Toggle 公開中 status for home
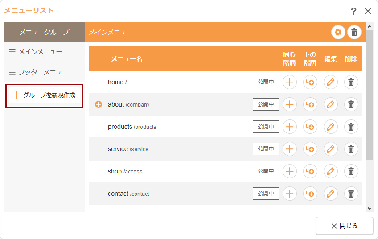Viewport: 378px width, 239px height. [266, 82]
